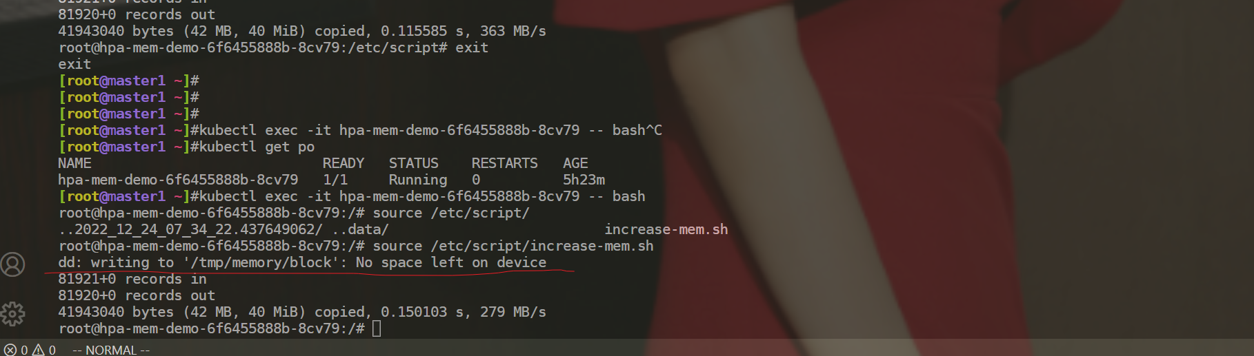Click the RESTARTS column header
1254x356 pixels.
coord(505,163)
